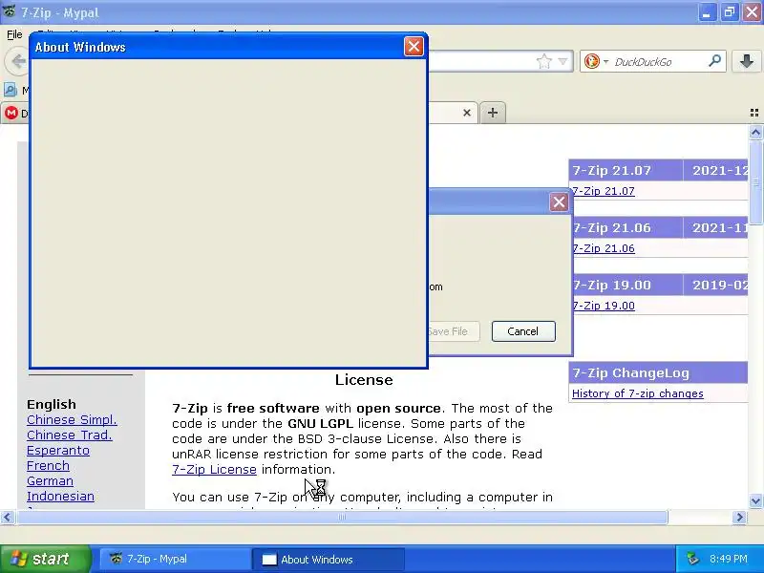
Task: Open the File menu in Mypal
Action: click(x=14, y=34)
